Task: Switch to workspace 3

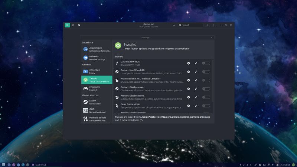Action: coord(247,165)
